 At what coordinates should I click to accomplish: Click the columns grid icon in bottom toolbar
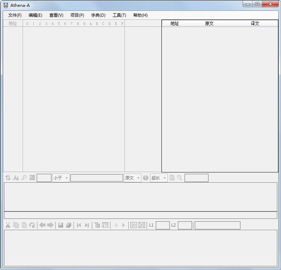105,225
